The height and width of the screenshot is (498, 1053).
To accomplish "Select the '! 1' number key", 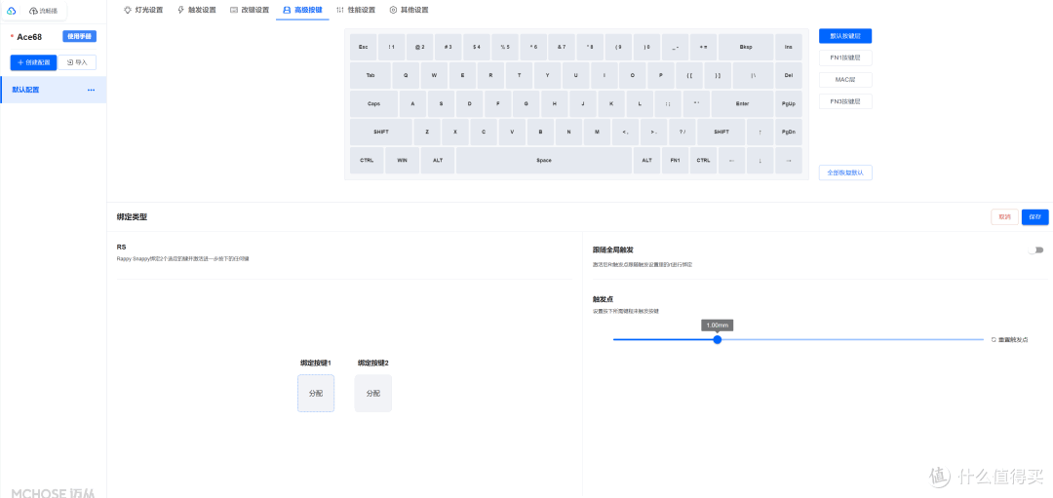I will pyautogui.click(x=392, y=47).
